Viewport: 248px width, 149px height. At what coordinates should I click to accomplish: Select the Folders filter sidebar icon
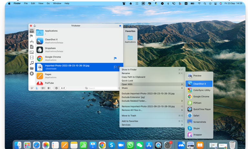[x=32, y=68]
